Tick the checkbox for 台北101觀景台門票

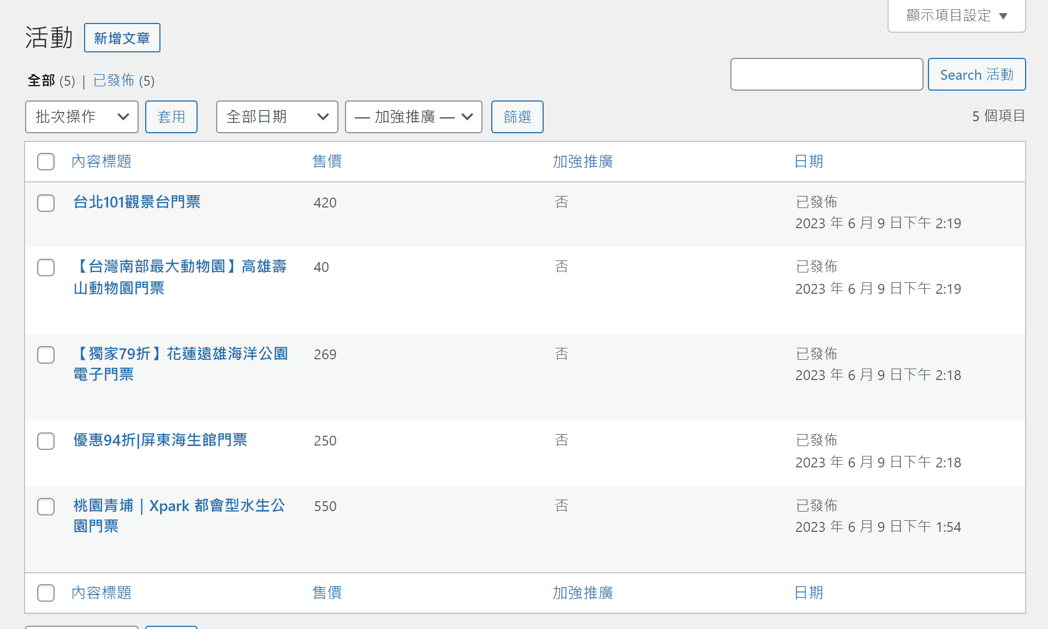click(x=46, y=203)
